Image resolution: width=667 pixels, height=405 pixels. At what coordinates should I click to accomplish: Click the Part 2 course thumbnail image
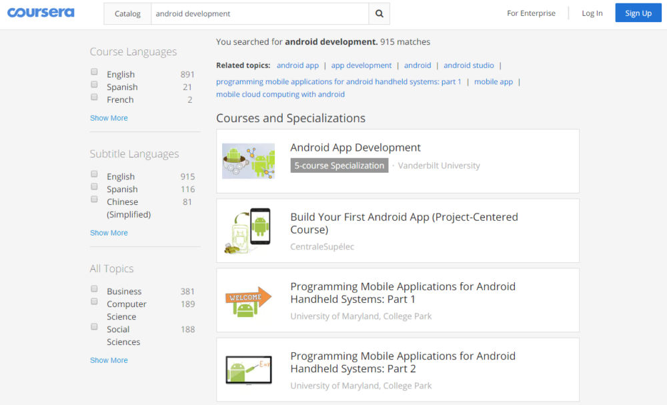point(248,370)
